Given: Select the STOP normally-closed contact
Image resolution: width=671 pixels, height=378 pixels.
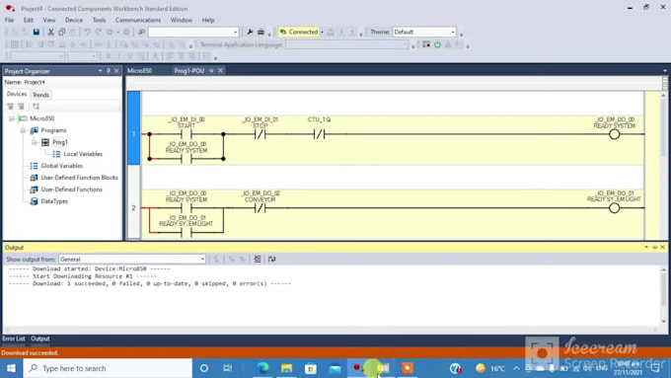Looking at the screenshot, I should 261,134.
